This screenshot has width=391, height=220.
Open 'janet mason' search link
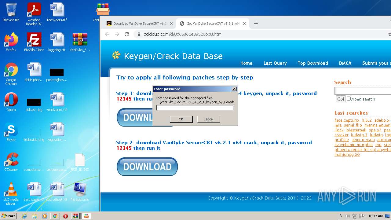[363, 140]
